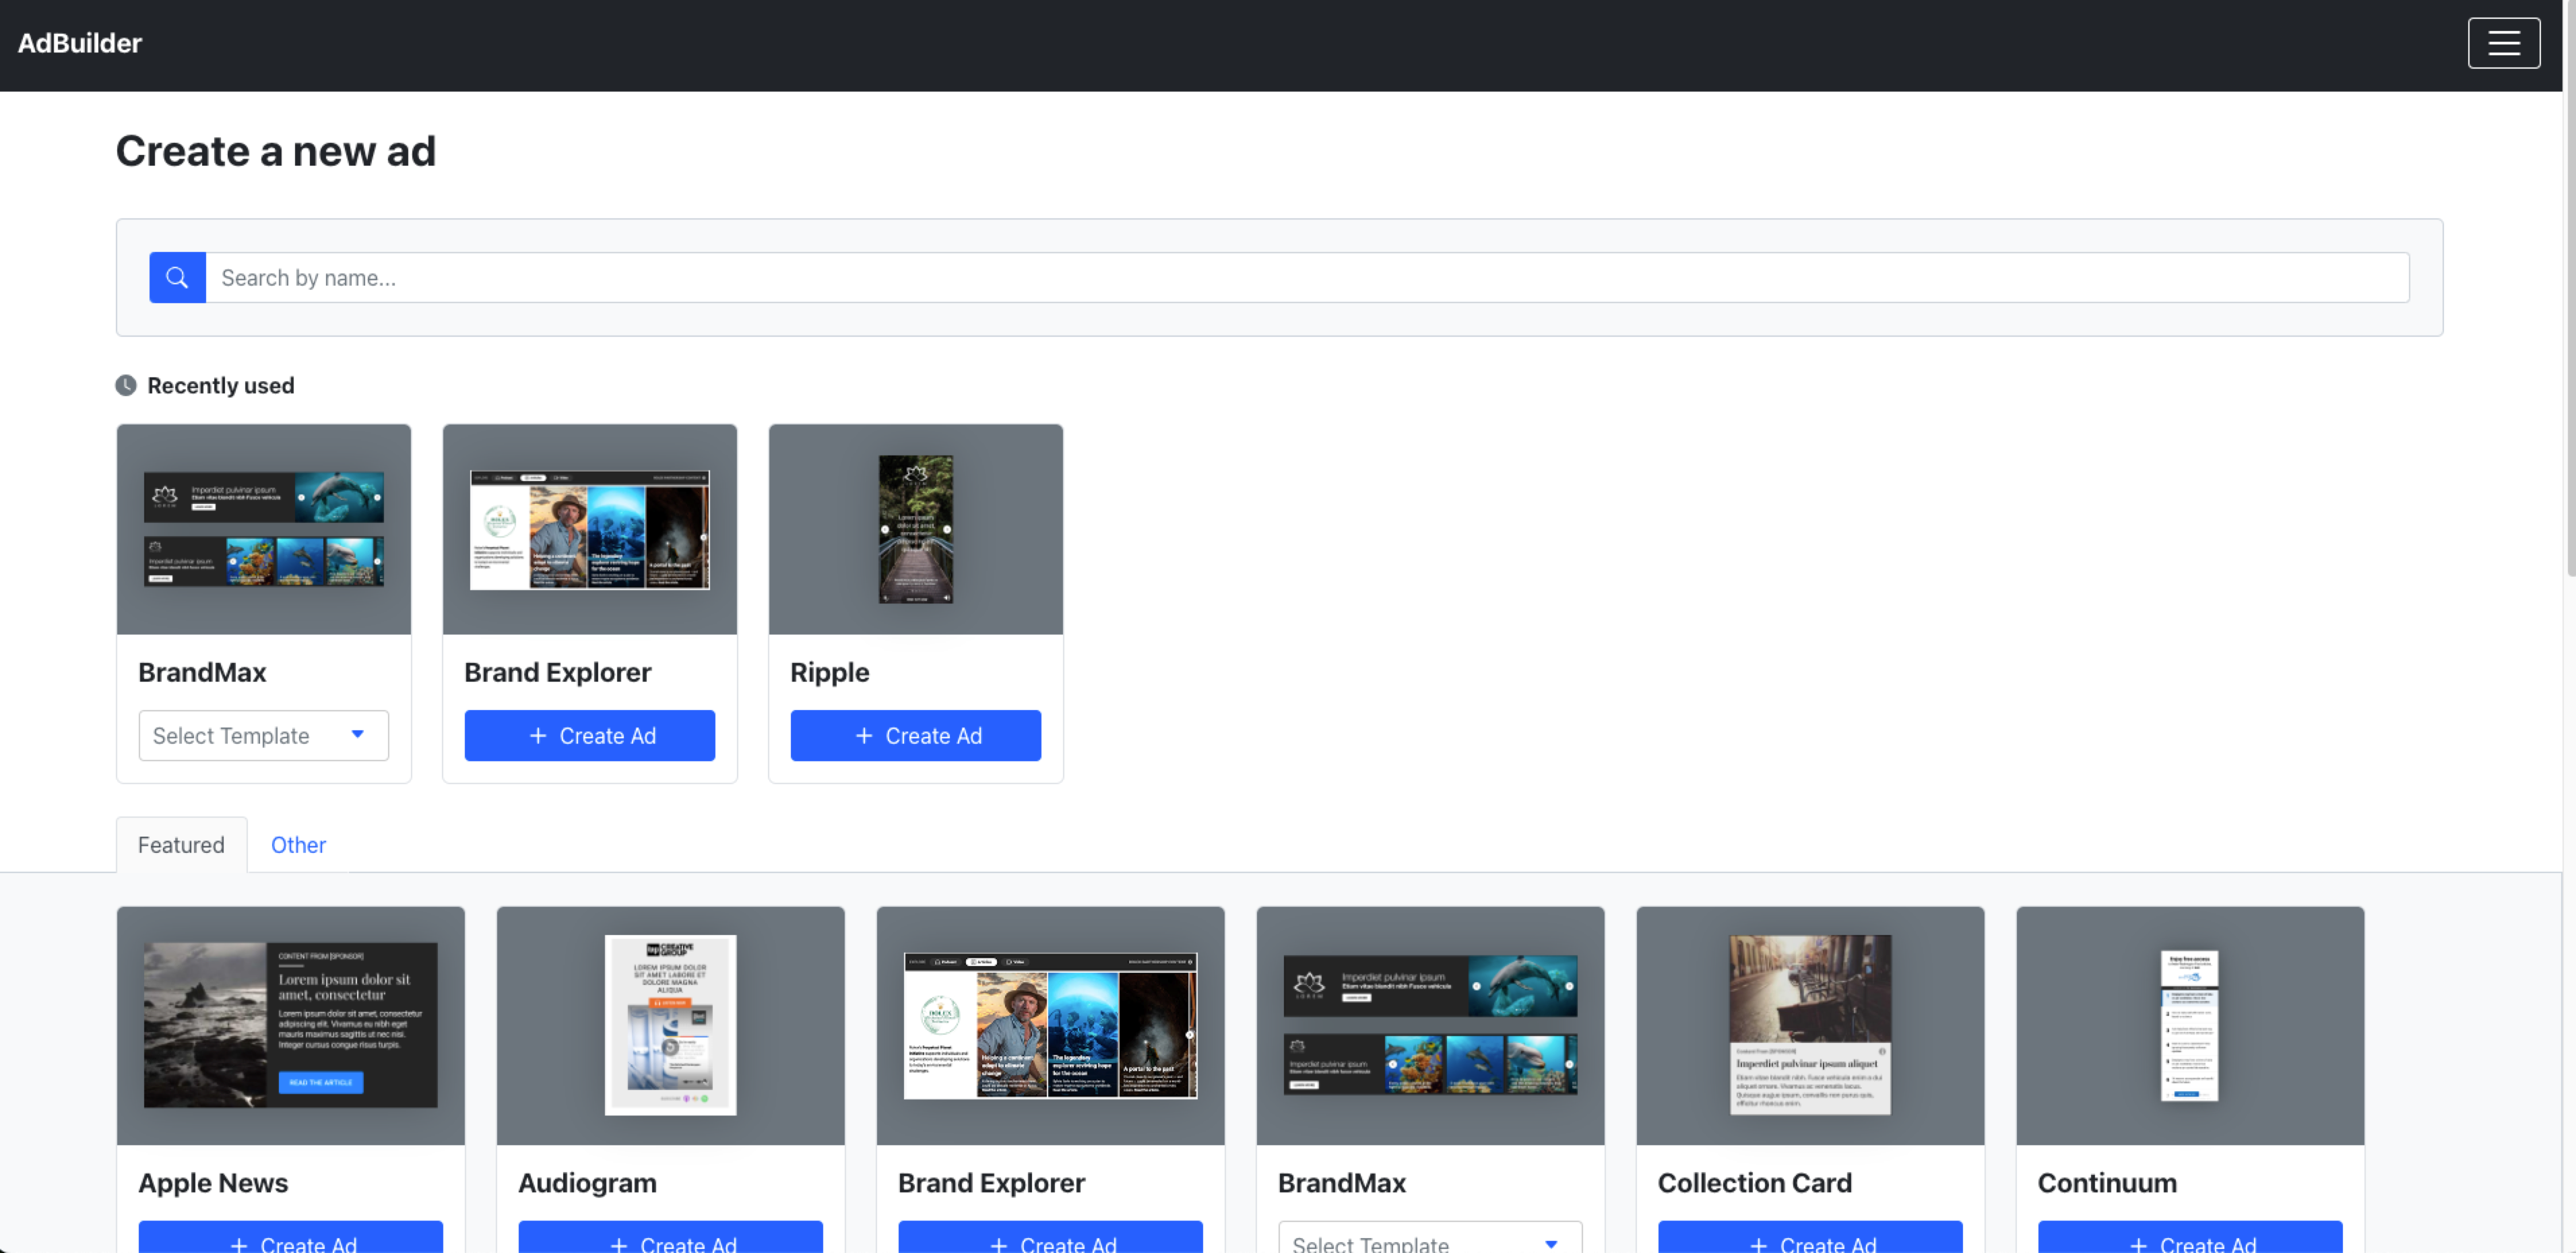This screenshot has height=1253, width=2576.
Task: Click the blue search magnifier icon
Action: click(x=177, y=277)
